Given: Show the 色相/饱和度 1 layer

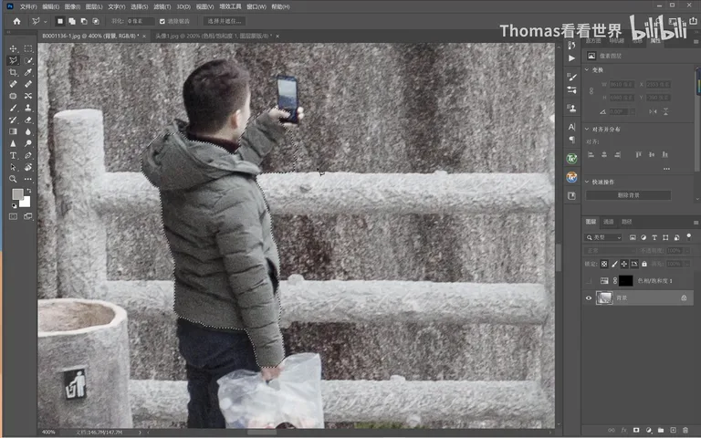Looking at the screenshot, I should click(589, 281).
